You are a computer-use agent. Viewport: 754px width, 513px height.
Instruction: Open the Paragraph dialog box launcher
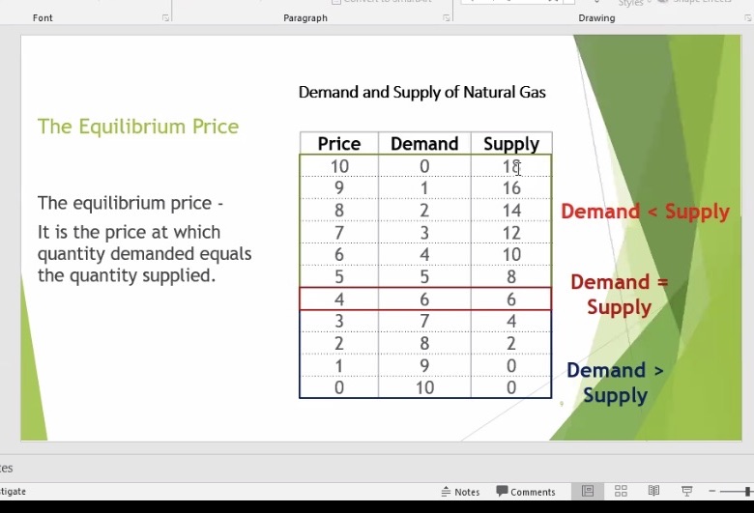(x=447, y=17)
